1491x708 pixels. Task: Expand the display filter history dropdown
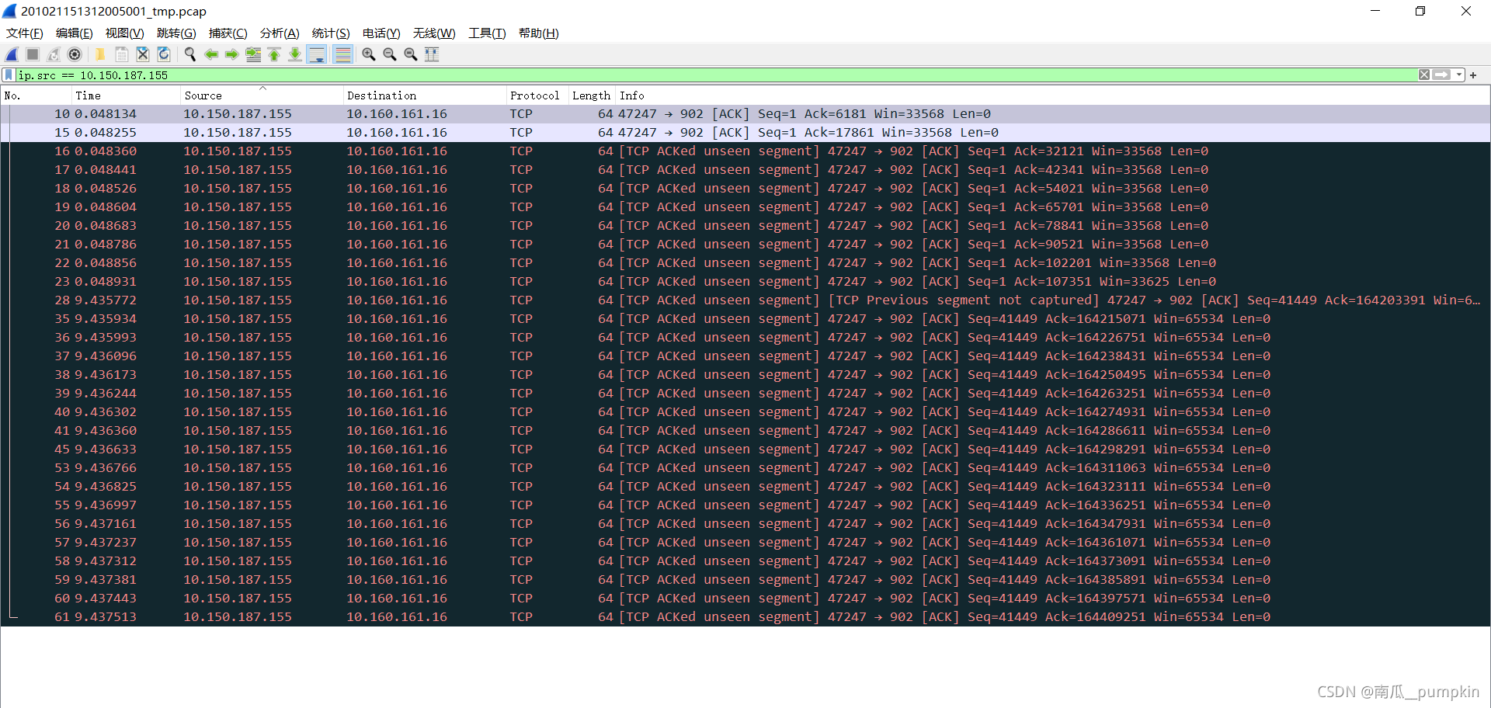pos(1459,75)
